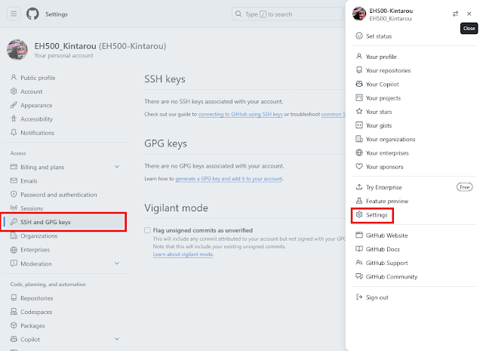Image resolution: width=483 pixels, height=351 pixels.
Task: Click the Settings gear icon in user menu
Action: pyautogui.click(x=359, y=214)
